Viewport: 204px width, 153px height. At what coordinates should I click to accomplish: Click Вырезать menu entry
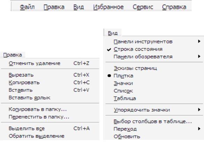50,75
